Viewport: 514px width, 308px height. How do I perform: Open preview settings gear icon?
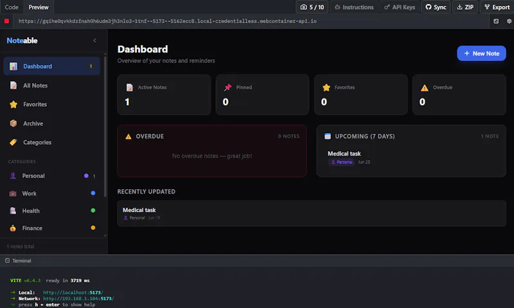(x=509, y=21)
